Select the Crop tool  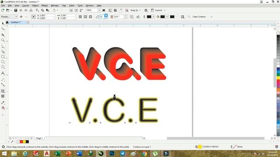[3, 35]
